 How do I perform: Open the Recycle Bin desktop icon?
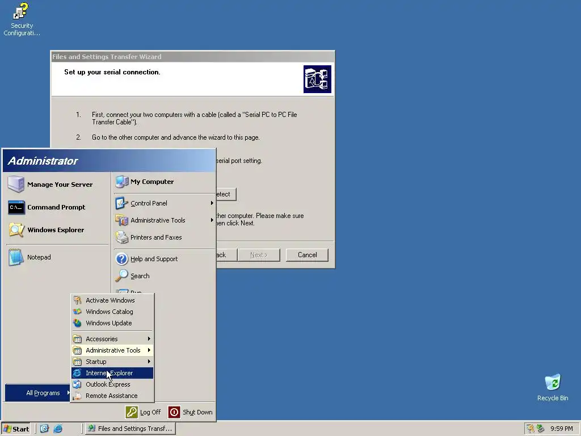(x=553, y=382)
